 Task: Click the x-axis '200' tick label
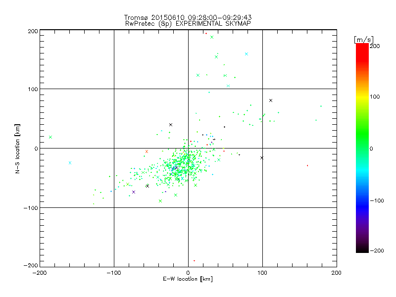337,273
